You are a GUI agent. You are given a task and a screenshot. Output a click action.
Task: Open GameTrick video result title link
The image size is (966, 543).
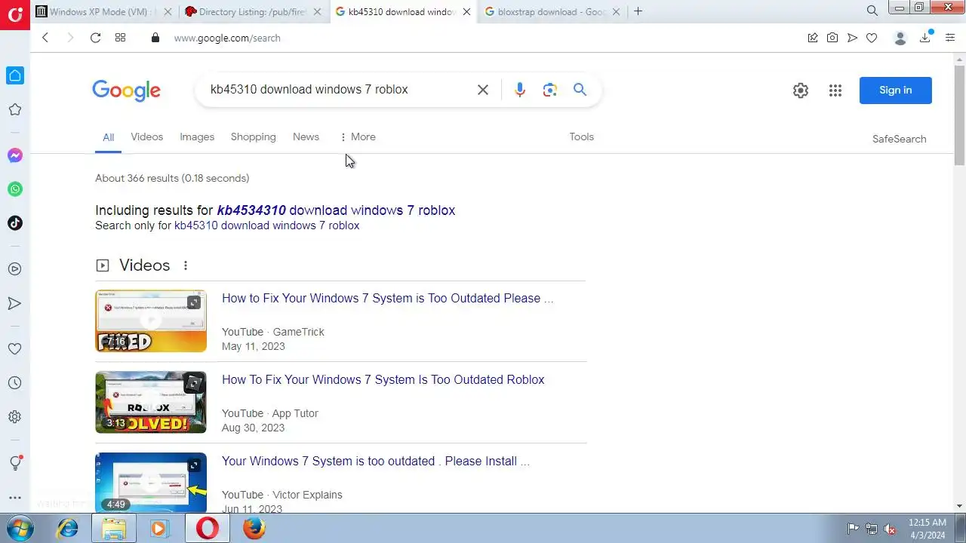click(x=387, y=298)
